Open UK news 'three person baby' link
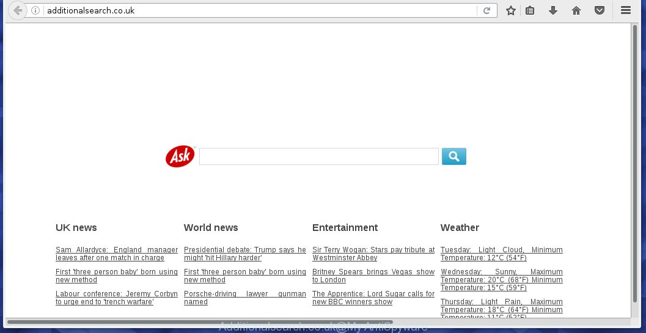 tap(117, 276)
